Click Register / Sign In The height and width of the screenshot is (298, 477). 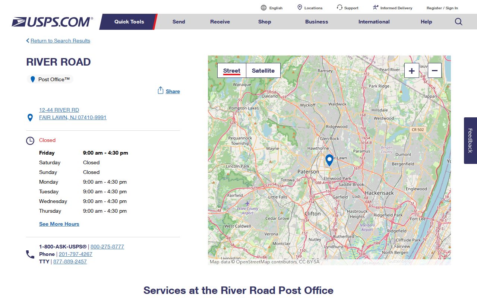tap(442, 8)
